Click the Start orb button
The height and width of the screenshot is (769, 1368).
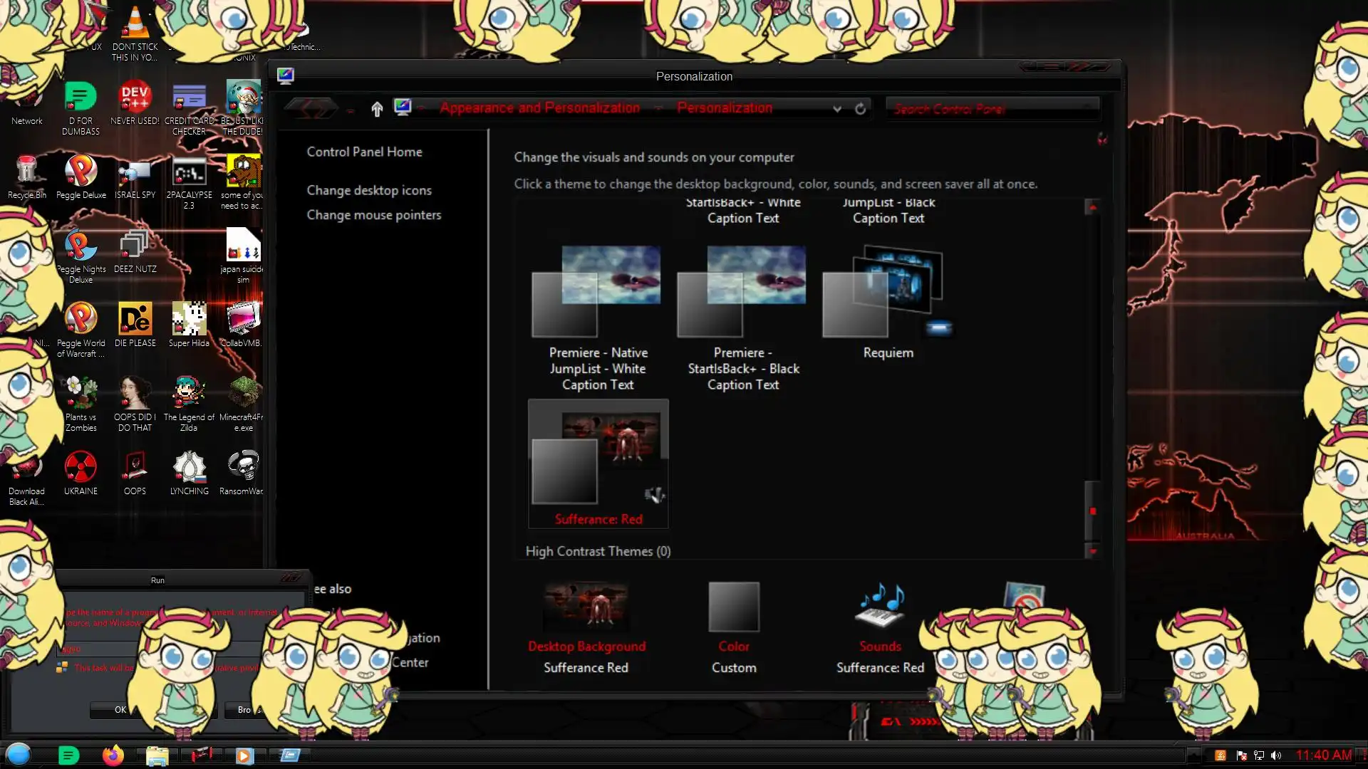pos(19,754)
